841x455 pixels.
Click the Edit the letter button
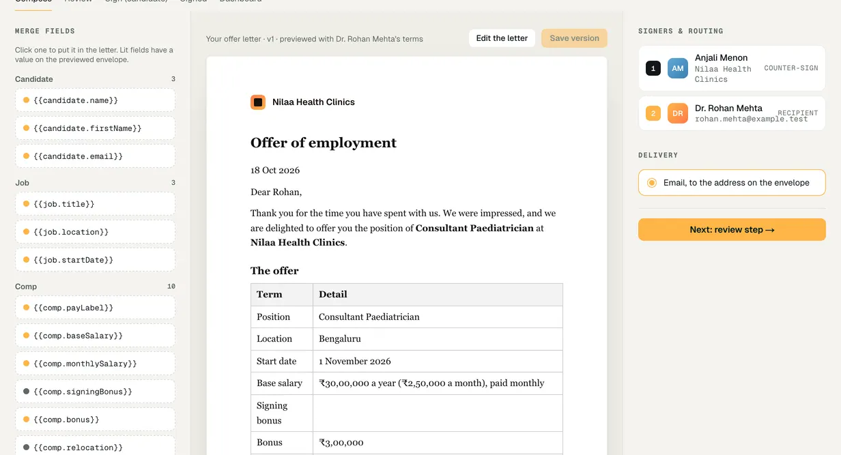point(502,38)
